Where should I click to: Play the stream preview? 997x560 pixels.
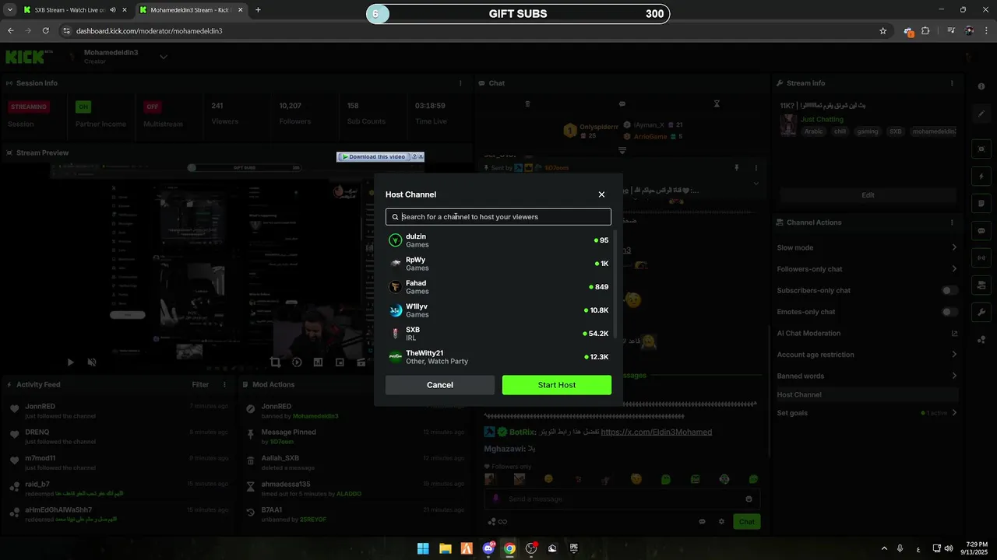(71, 362)
